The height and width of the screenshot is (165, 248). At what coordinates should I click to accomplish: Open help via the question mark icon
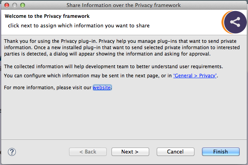(x=12, y=152)
